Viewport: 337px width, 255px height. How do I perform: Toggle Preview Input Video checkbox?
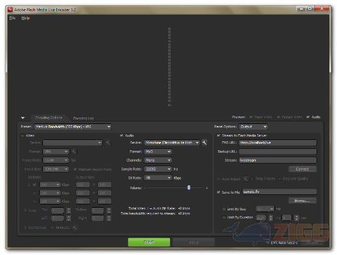click(251, 117)
